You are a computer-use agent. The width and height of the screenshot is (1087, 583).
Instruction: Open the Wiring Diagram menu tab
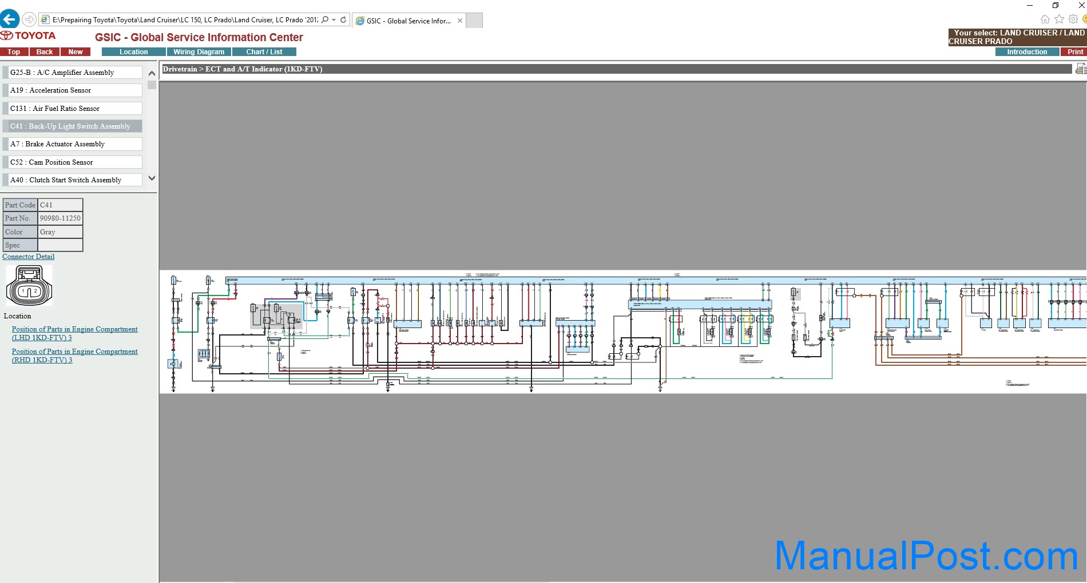[199, 52]
